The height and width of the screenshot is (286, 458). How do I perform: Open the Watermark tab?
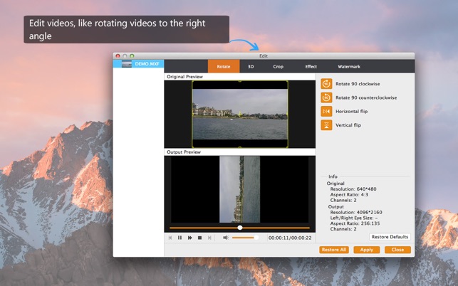(x=349, y=66)
